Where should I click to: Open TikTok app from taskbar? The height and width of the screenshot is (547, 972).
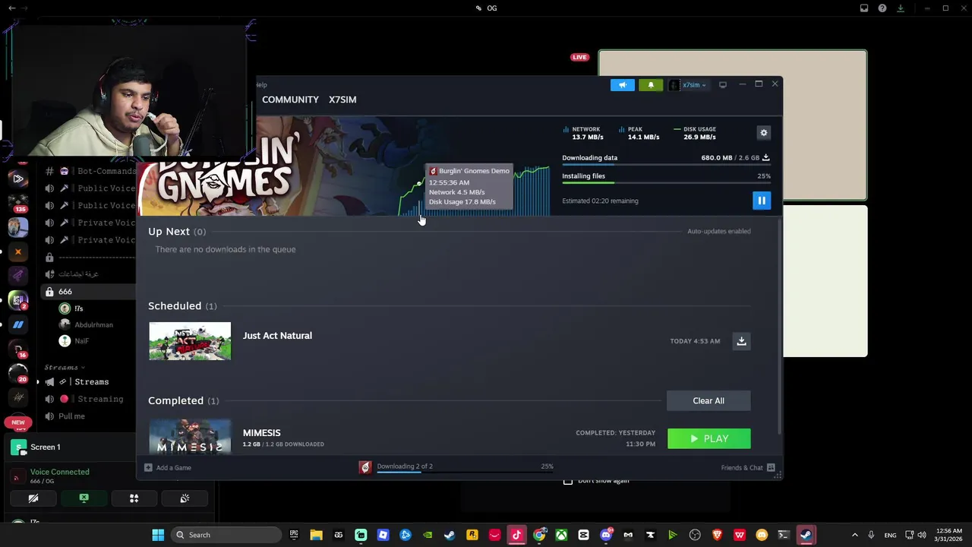click(516, 535)
